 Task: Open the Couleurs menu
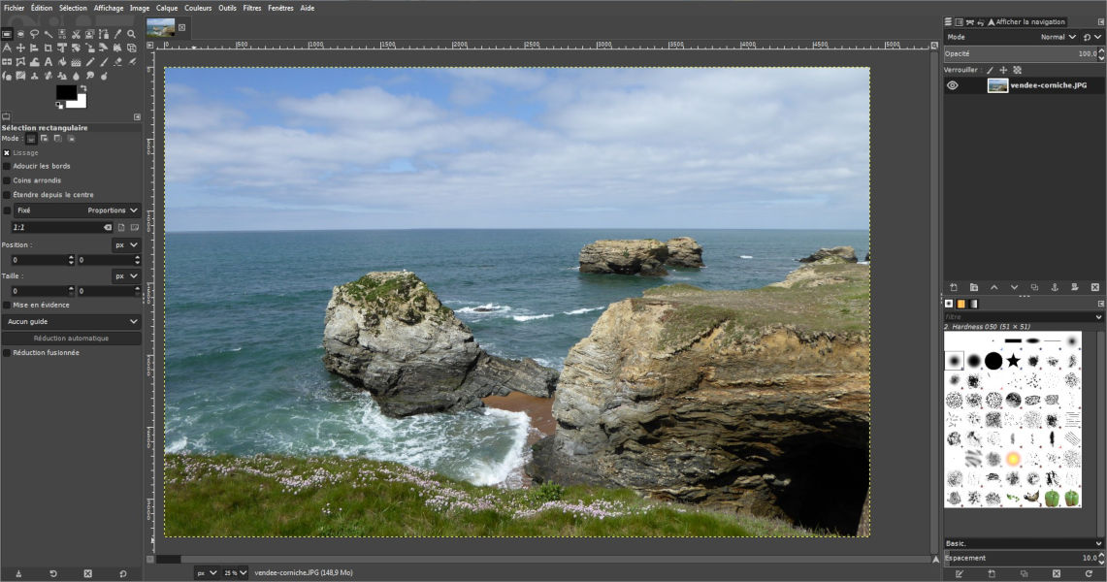pyautogui.click(x=198, y=8)
